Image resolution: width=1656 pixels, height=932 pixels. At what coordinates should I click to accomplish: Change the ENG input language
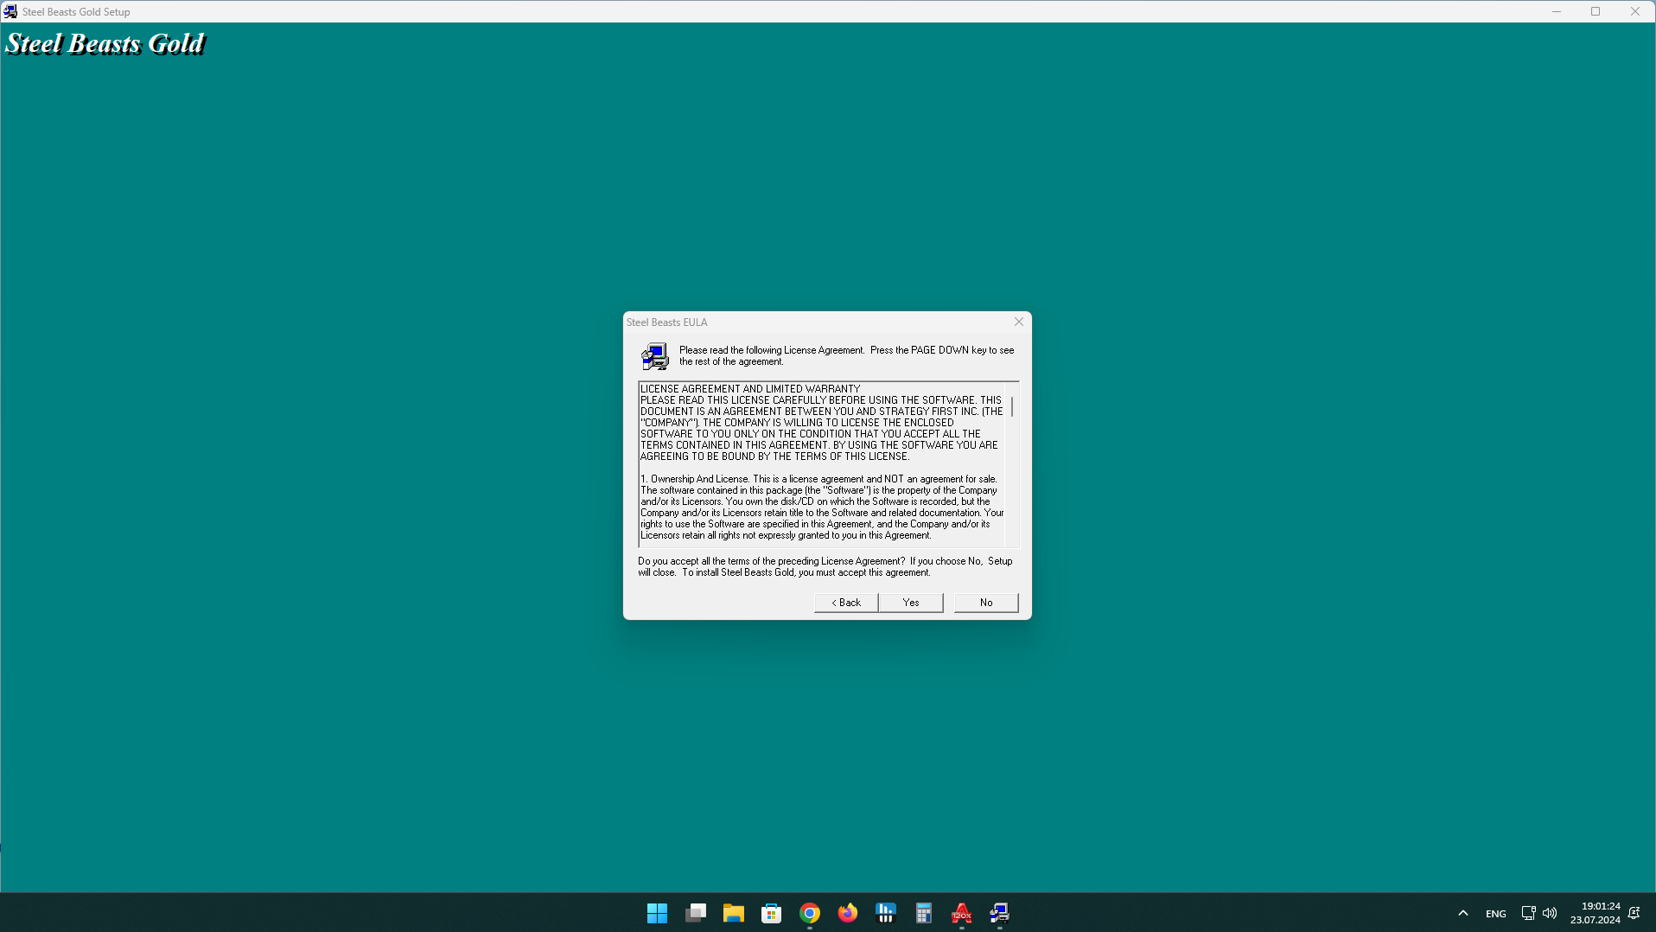[x=1495, y=914]
